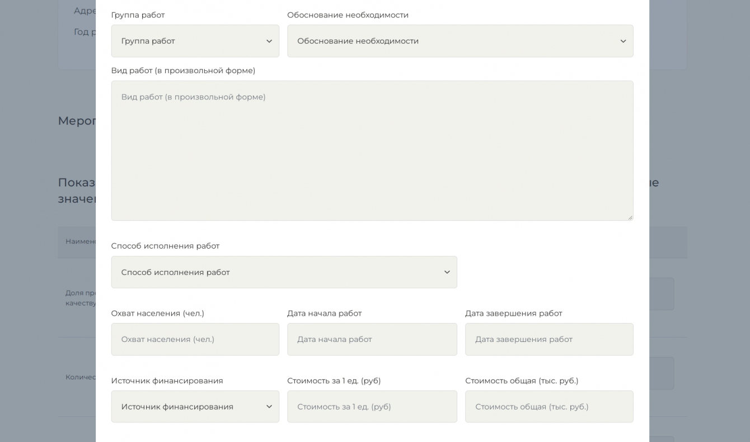Click the Способ исполнения работ field label
The height and width of the screenshot is (442, 750).
[x=165, y=246]
